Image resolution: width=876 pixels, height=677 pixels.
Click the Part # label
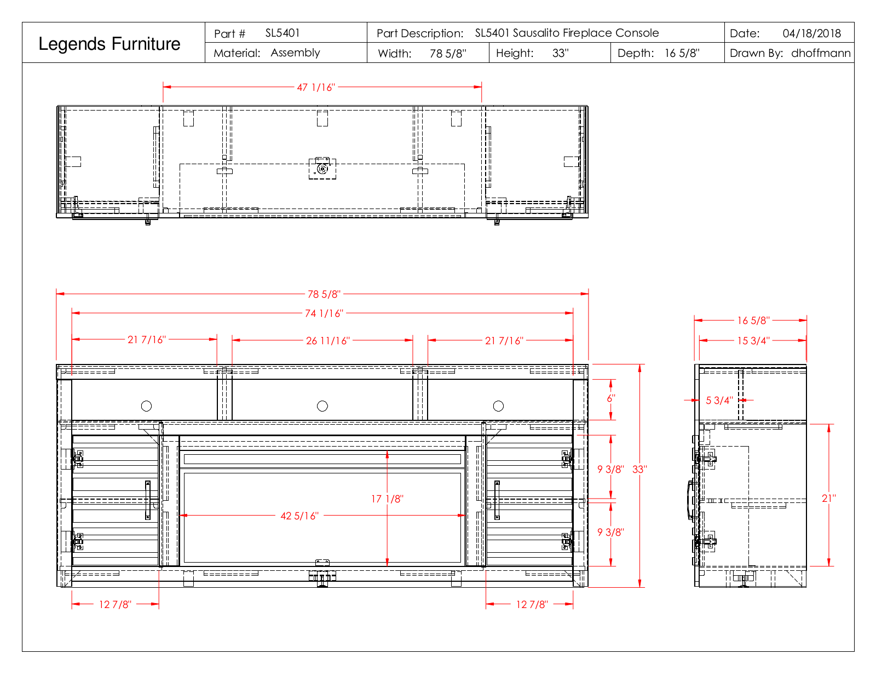point(230,33)
